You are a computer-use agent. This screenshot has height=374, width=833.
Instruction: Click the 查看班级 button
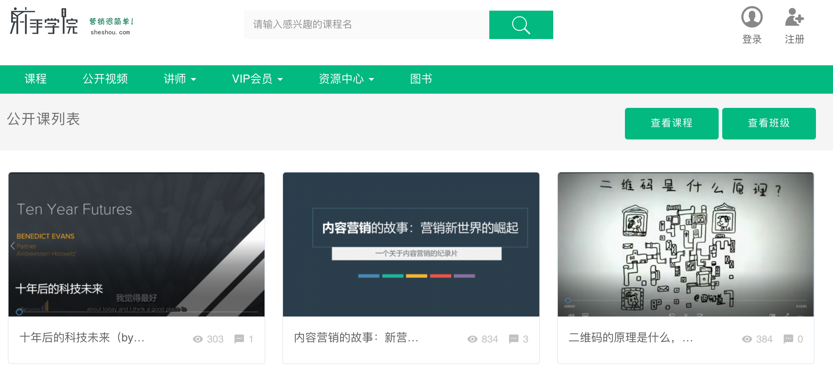(769, 123)
